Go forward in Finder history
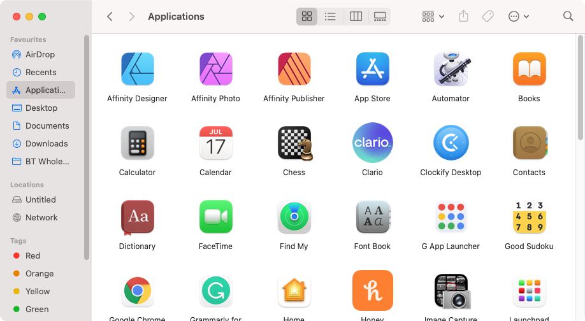The image size is (585, 321). click(131, 17)
